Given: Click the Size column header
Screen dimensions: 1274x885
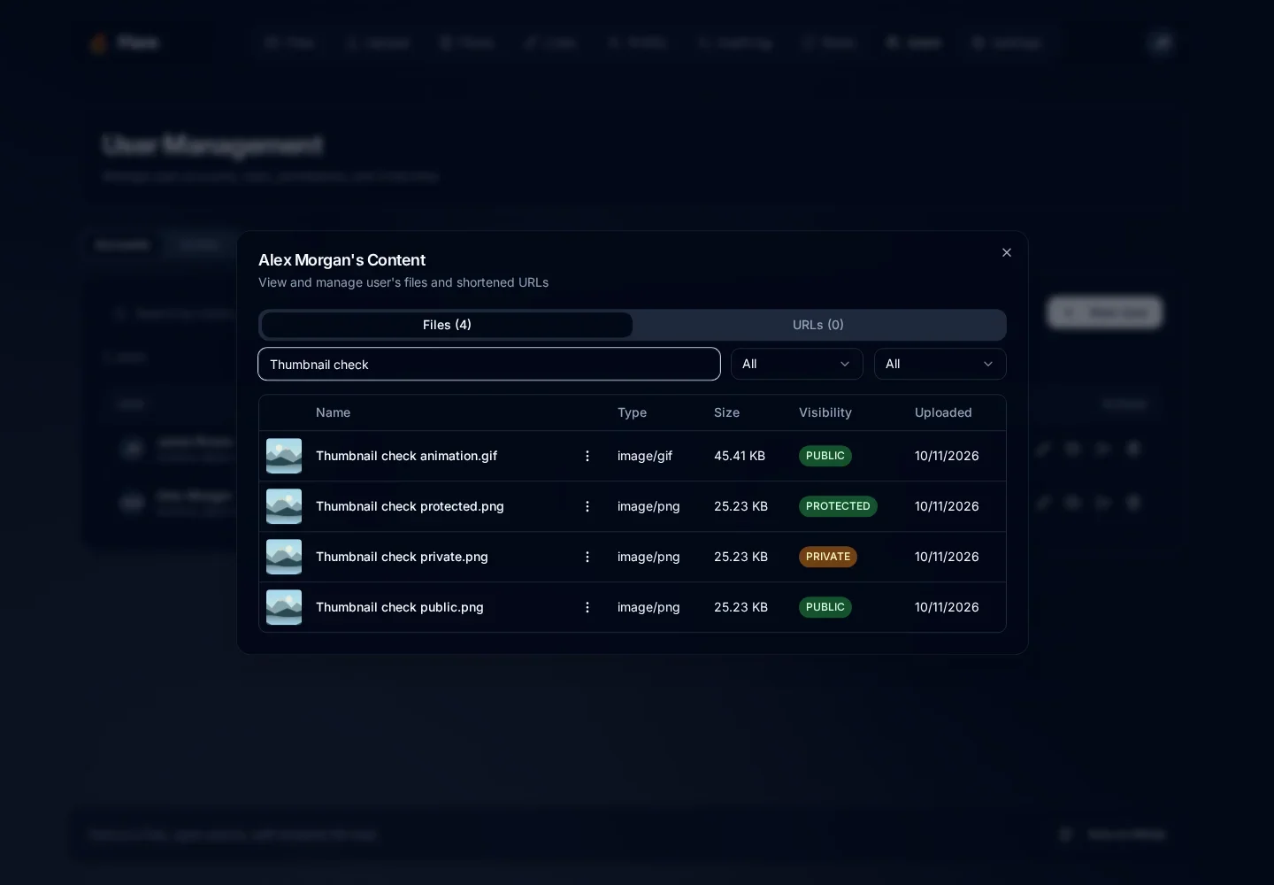Looking at the screenshot, I should (x=726, y=412).
